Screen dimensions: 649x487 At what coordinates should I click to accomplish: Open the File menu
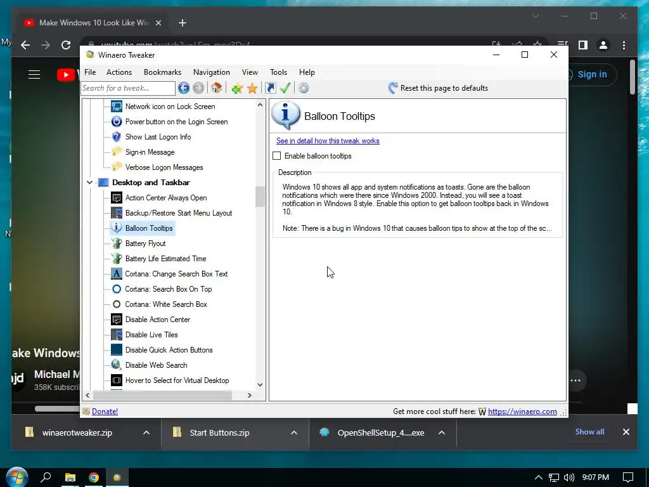[90, 72]
